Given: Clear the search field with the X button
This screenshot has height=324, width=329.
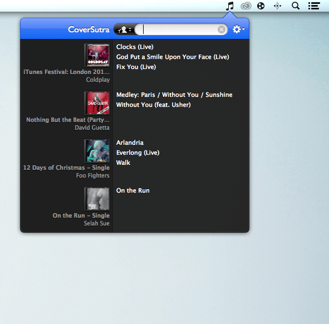Looking at the screenshot, I should pos(222,30).
